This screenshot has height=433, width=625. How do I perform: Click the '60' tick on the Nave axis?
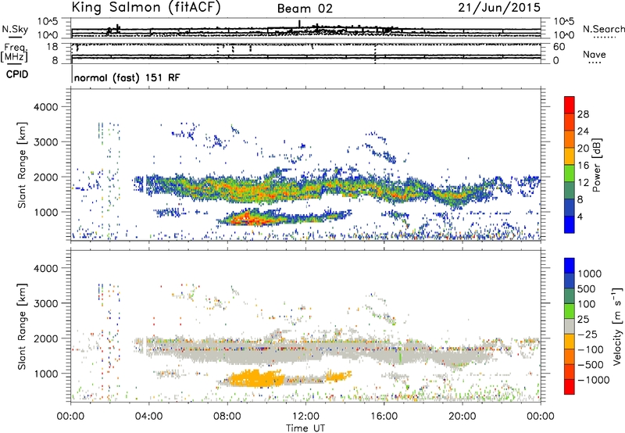559,47
